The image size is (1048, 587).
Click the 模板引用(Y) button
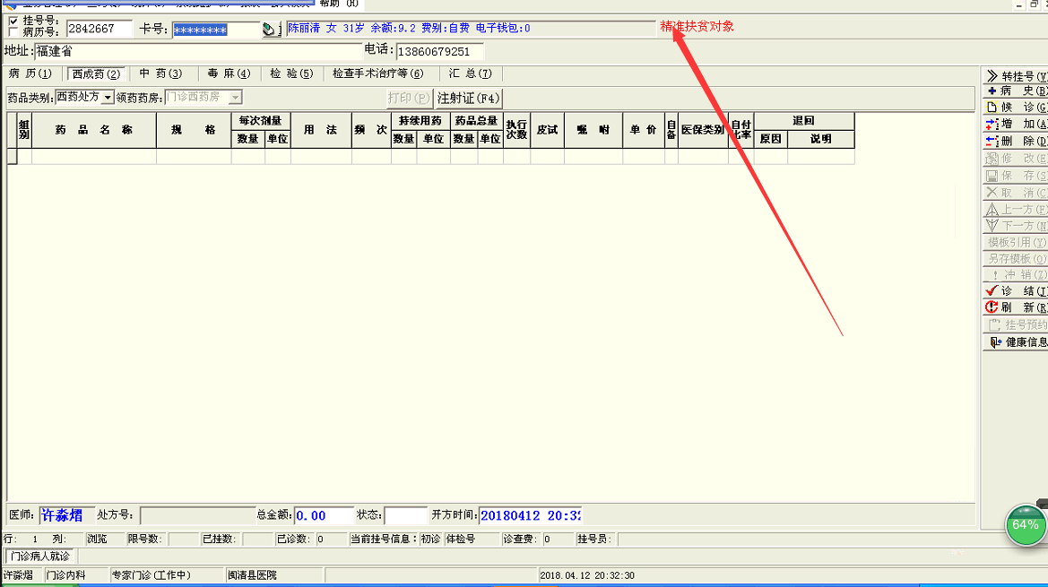click(x=1015, y=242)
